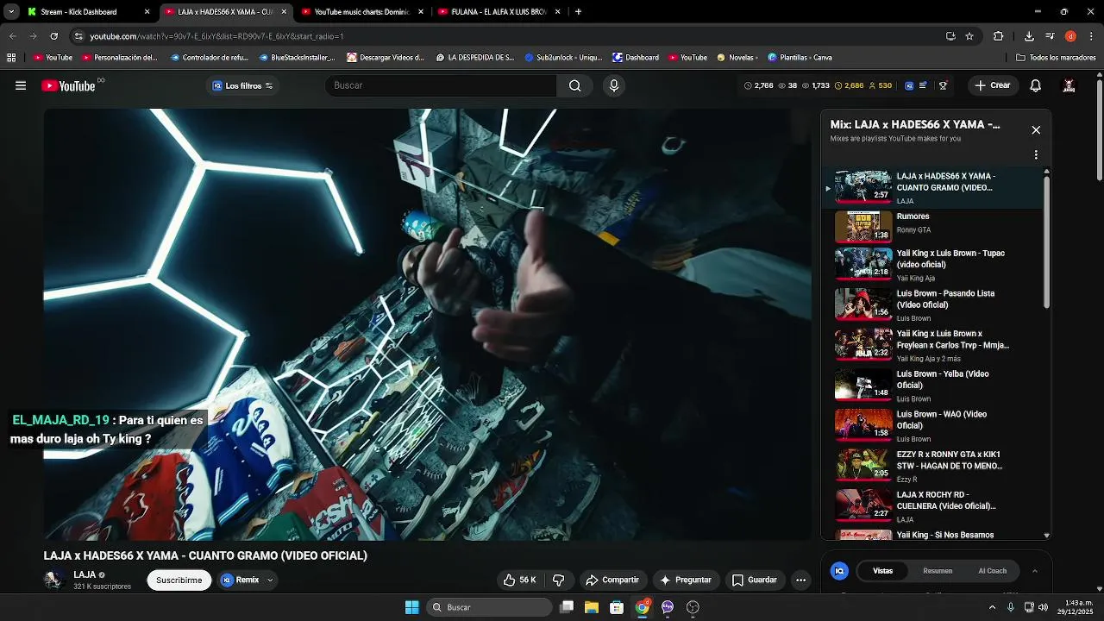
Task: Open the Mix playlist three-dot options
Action: tap(1036, 155)
